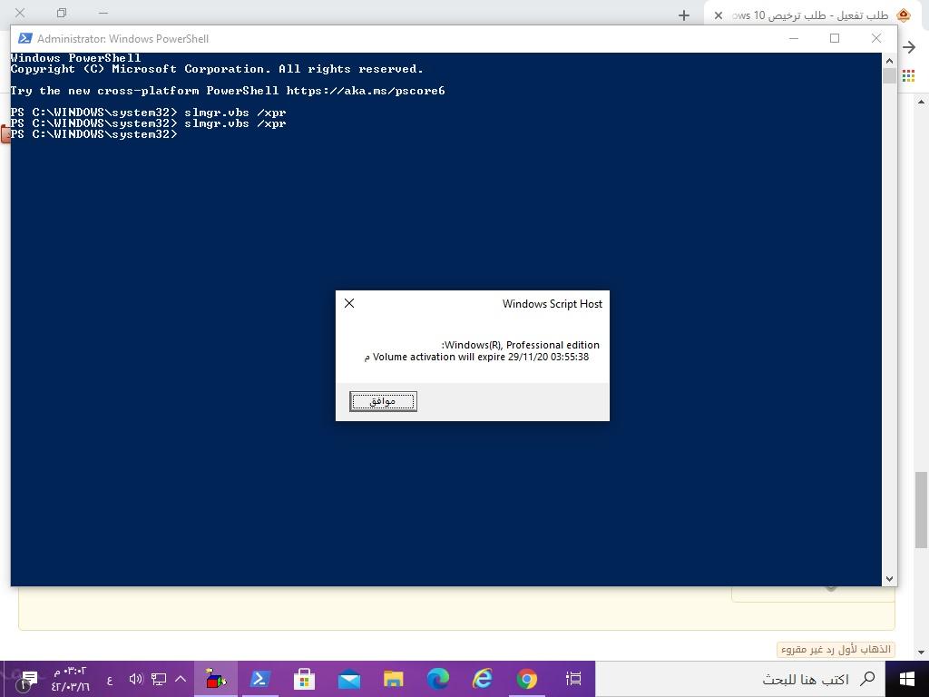Open Mail app from the taskbar

coord(349,679)
